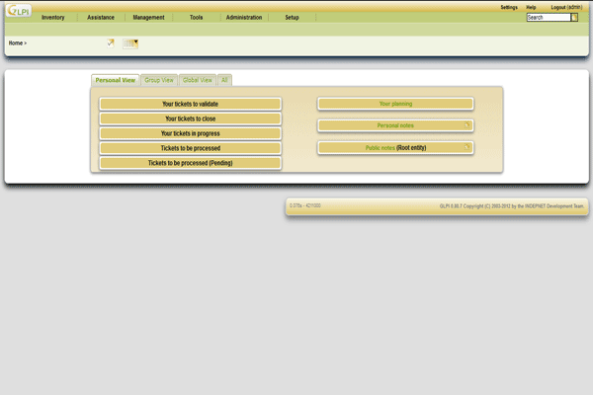Viewport: 593px width, 395px height.
Task: Select the All tab
Action: pos(224,80)
